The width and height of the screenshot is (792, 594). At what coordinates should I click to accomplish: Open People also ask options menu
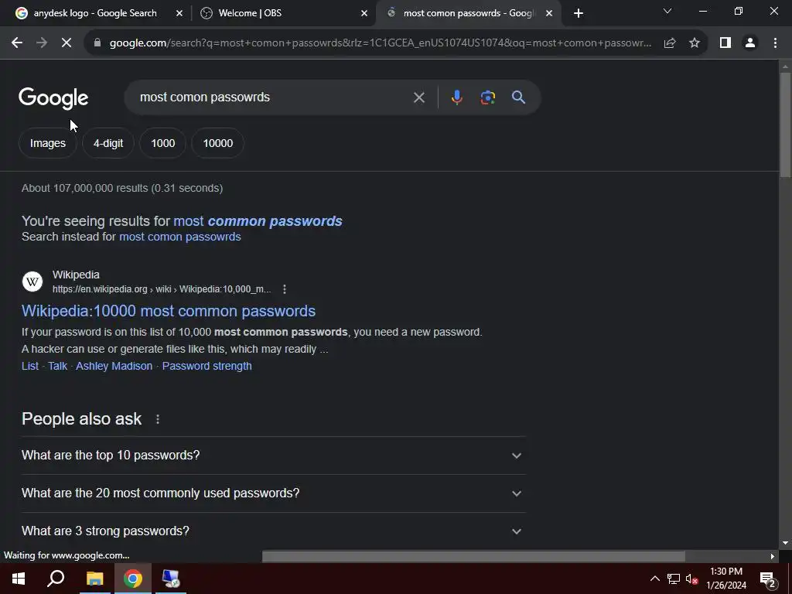click(x=158, y=419)
